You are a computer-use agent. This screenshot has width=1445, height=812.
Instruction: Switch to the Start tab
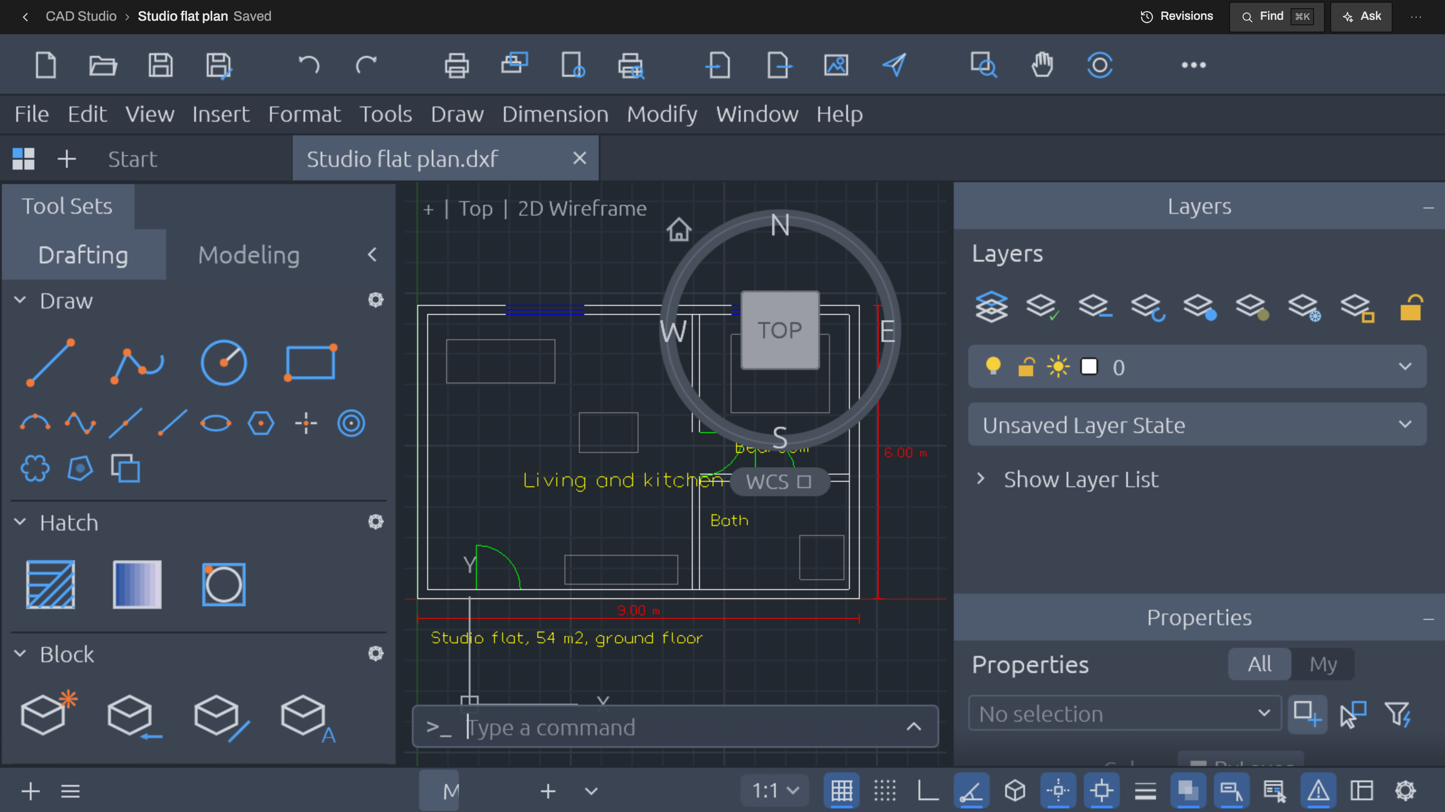click(132, 159)
